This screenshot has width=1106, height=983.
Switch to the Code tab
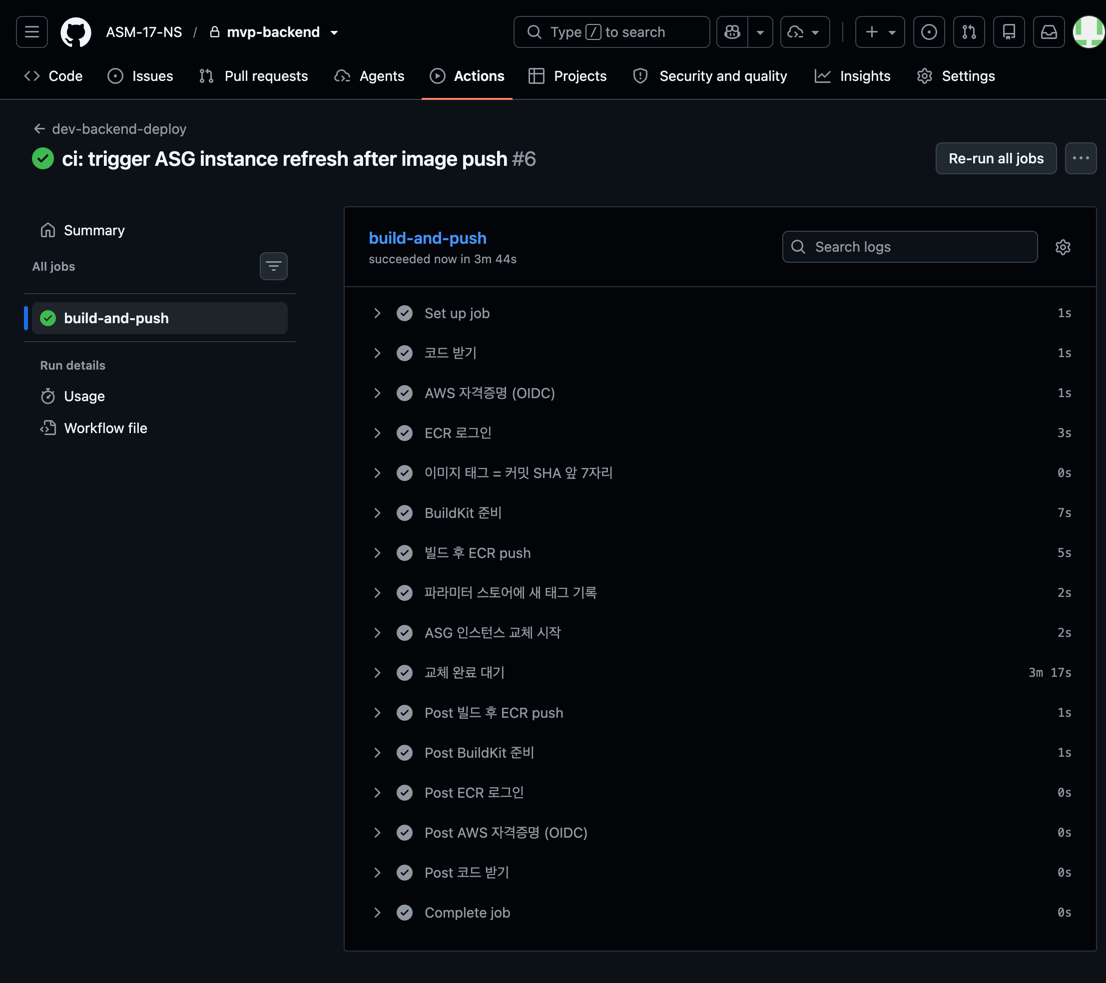tap(53, 76)
